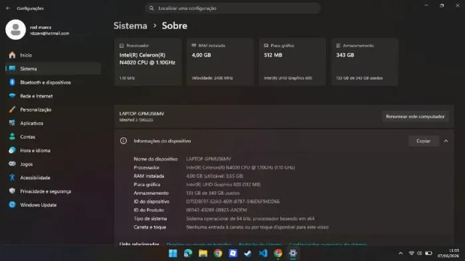
Task: Open Steam from the taskbar
Action: point(248,253)
